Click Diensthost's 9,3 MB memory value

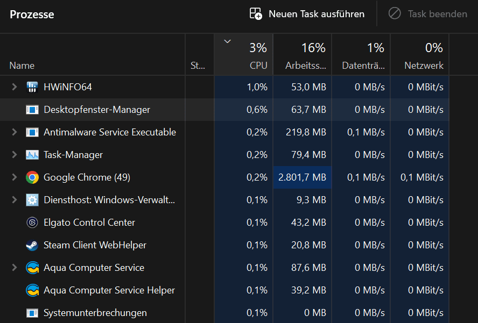click(x=311, y=200)
